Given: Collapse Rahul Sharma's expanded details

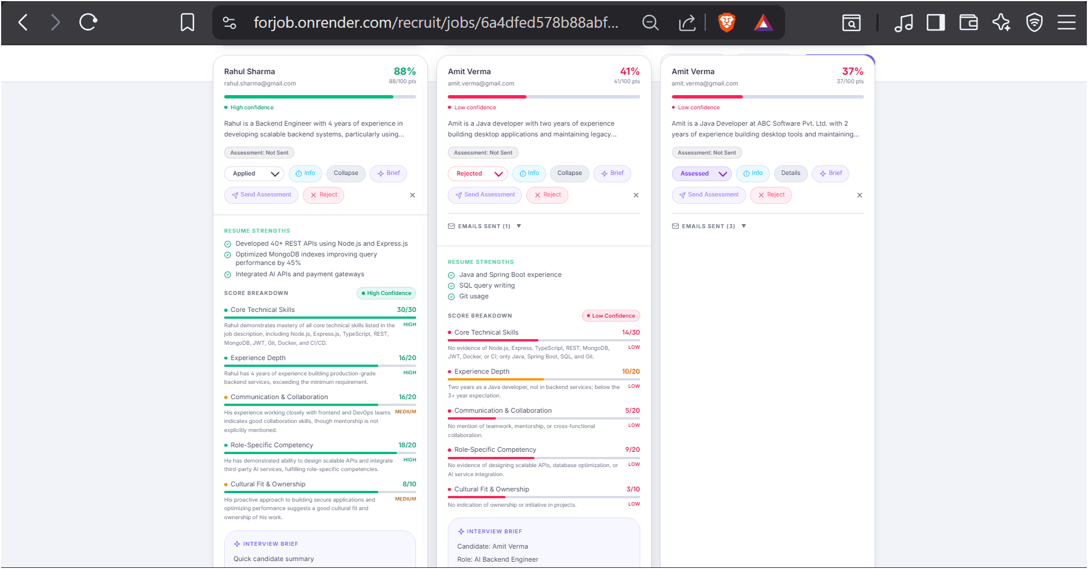Looking at the screenshot, I should point(346,173).
